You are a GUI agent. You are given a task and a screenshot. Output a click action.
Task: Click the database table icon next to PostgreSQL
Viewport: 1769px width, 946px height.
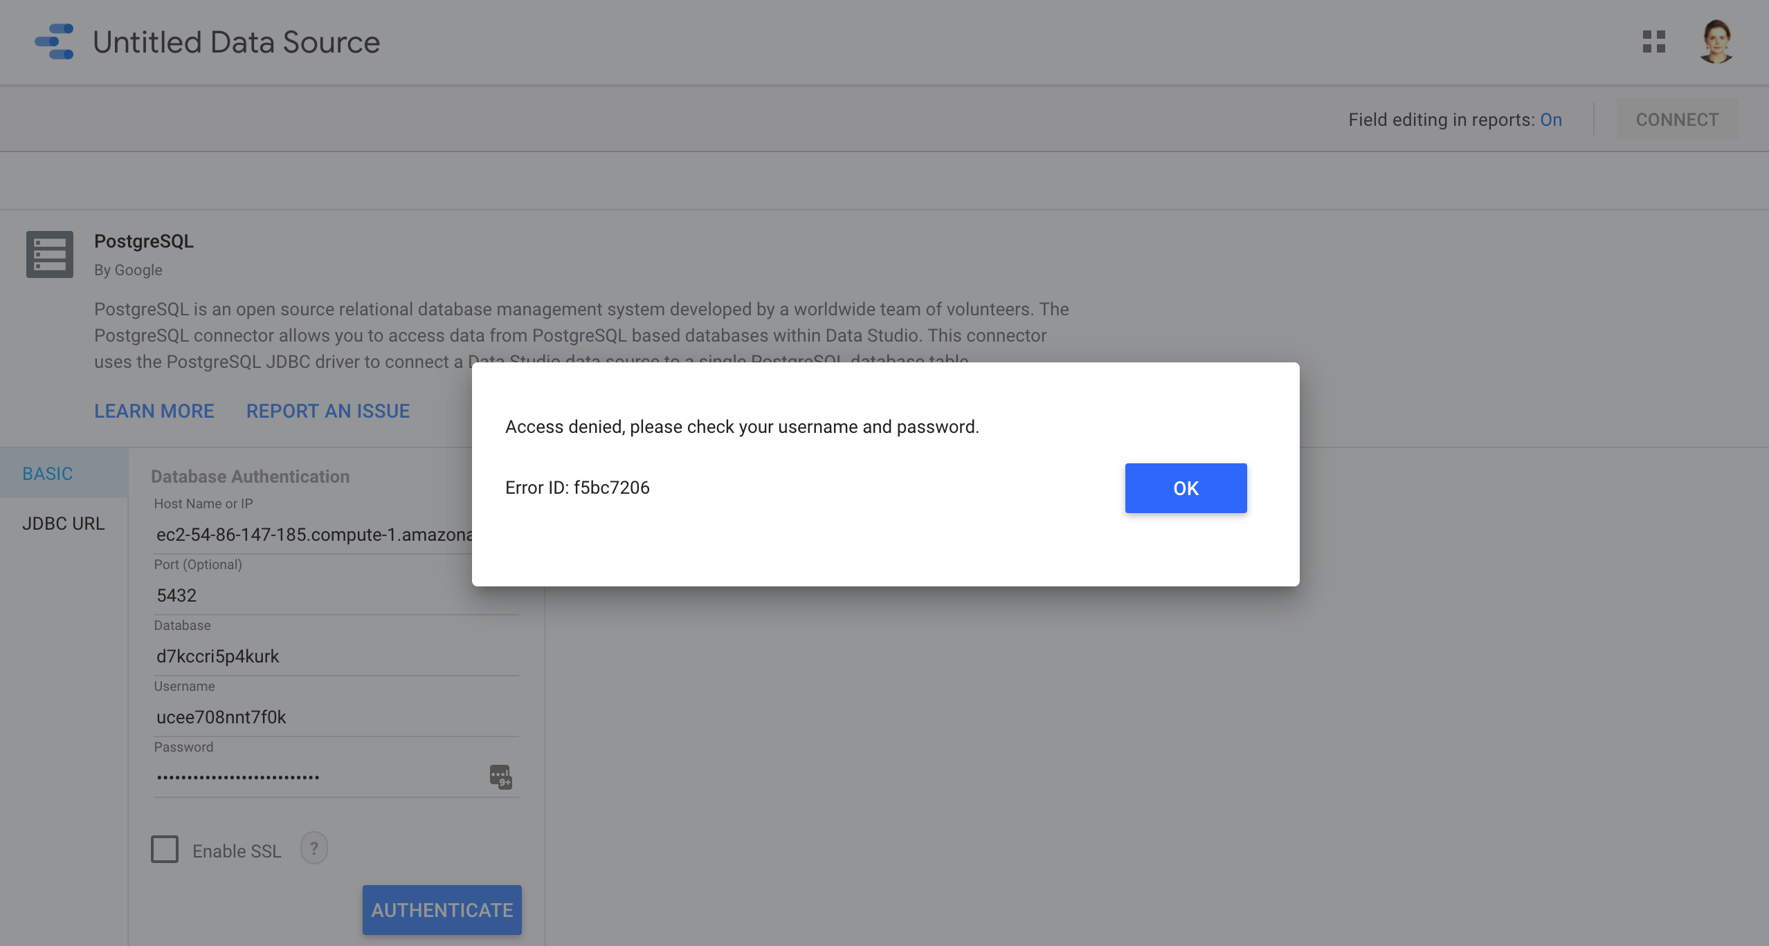(49, 252)
